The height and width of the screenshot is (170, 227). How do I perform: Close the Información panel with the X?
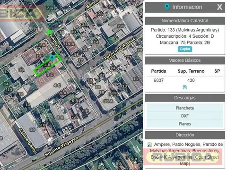tap(219, 7)
